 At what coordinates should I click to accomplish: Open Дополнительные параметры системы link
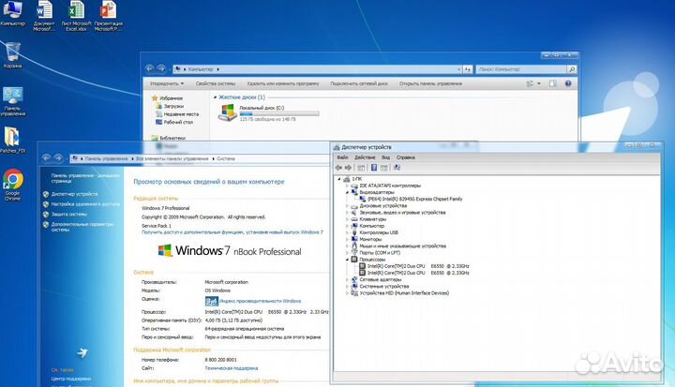[x=82, y=227]
